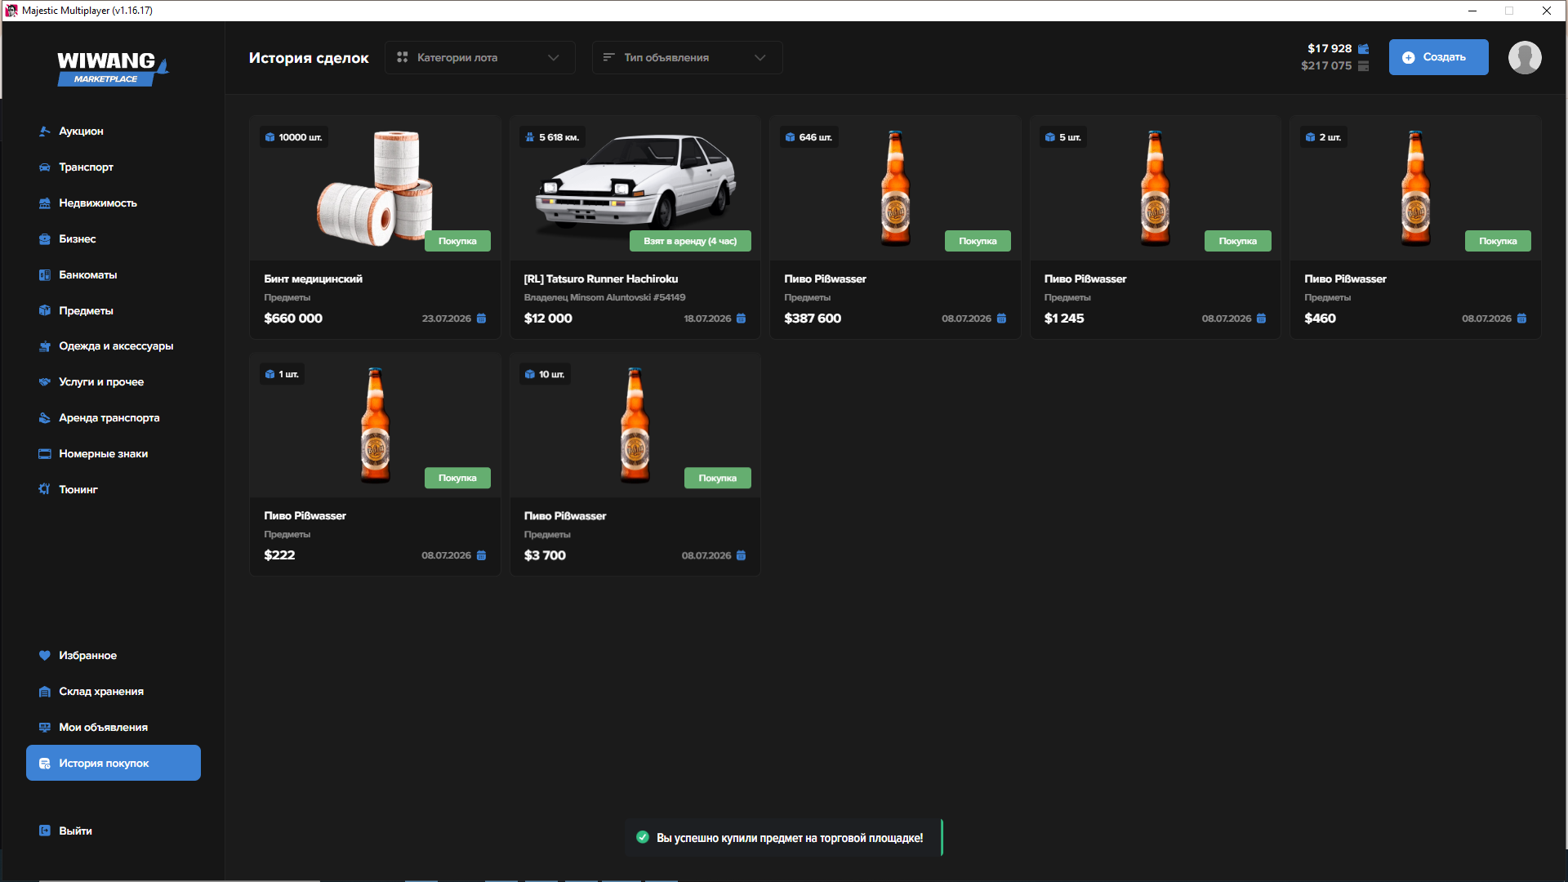Click the Мои объявления icon
1568x882 pixels.
click(x=45, y=728)
